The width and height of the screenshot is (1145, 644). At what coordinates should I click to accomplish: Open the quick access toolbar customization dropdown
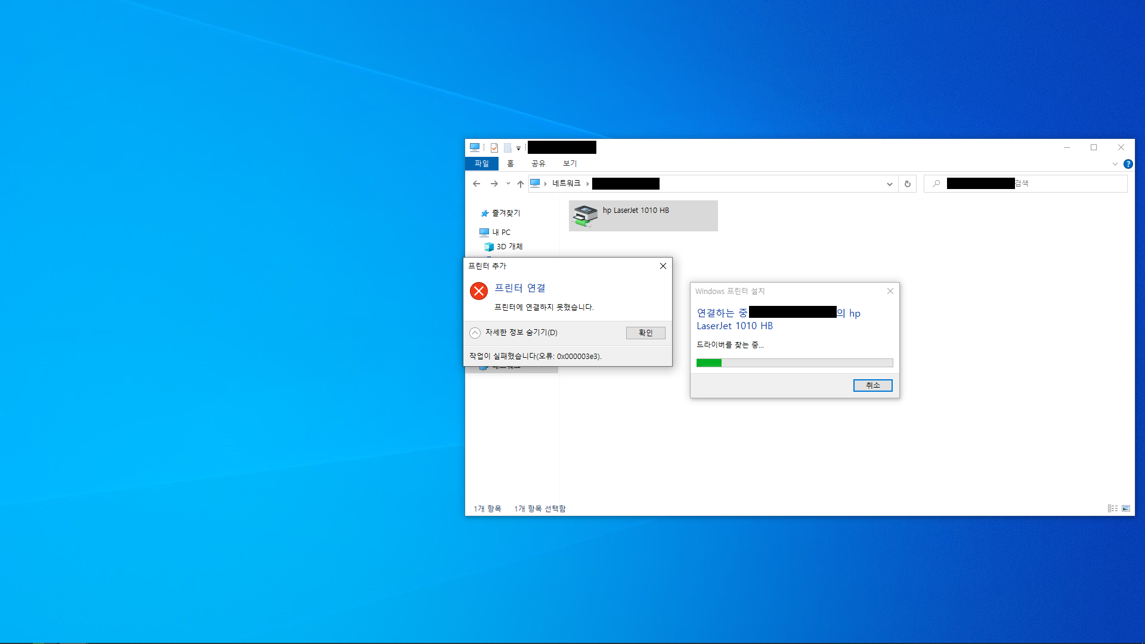pyautogui.click(x=519, y=148)
